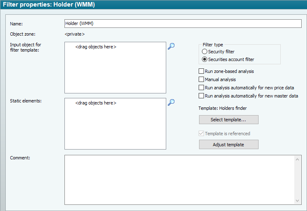Click the magnifier icon beside input object box
This screenshot has height=211, width=307.
[x=171, y=46]
